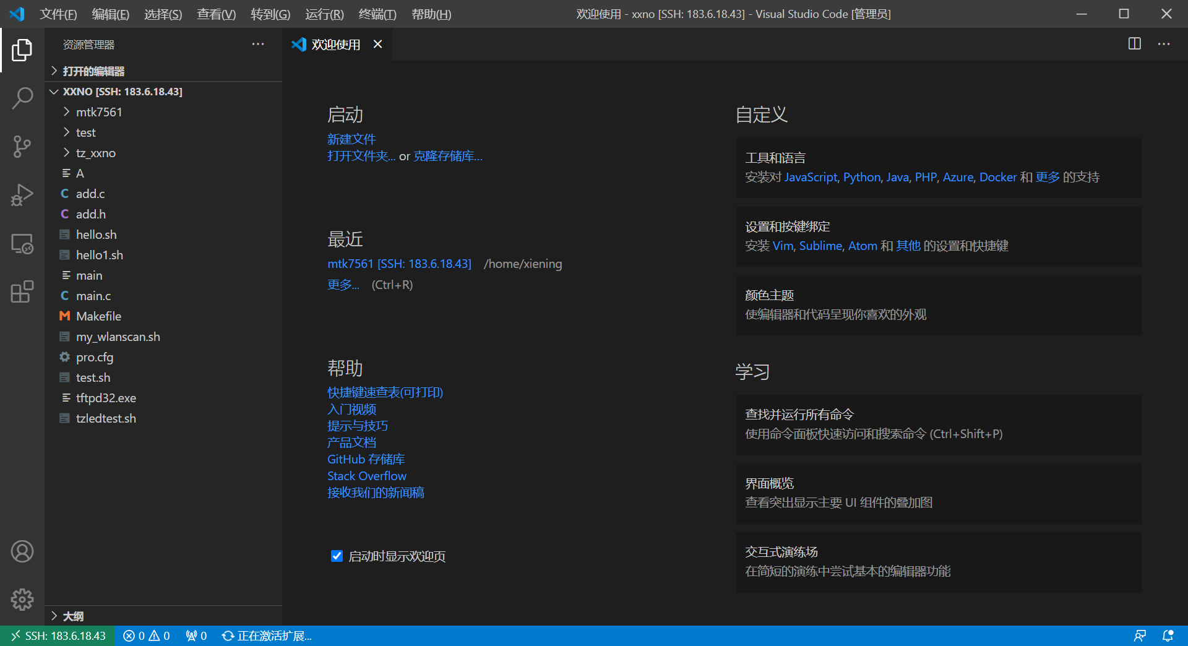This screenshot has height=646, width=1188.
Task: Click the 接收我们的新闻稿 link
Action: (376, 493)
